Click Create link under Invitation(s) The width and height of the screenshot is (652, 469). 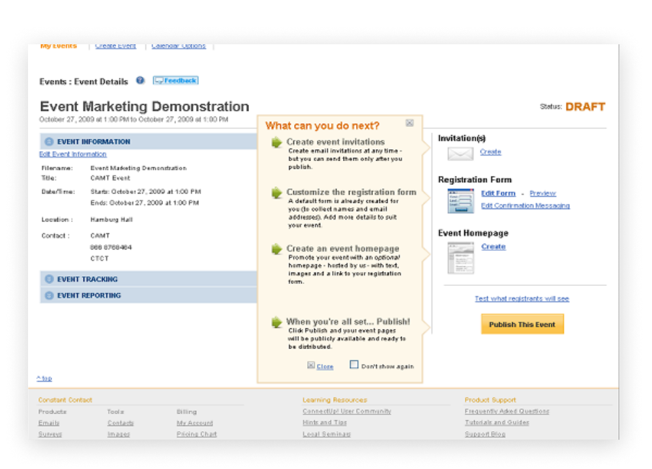[x=490, y=152]
